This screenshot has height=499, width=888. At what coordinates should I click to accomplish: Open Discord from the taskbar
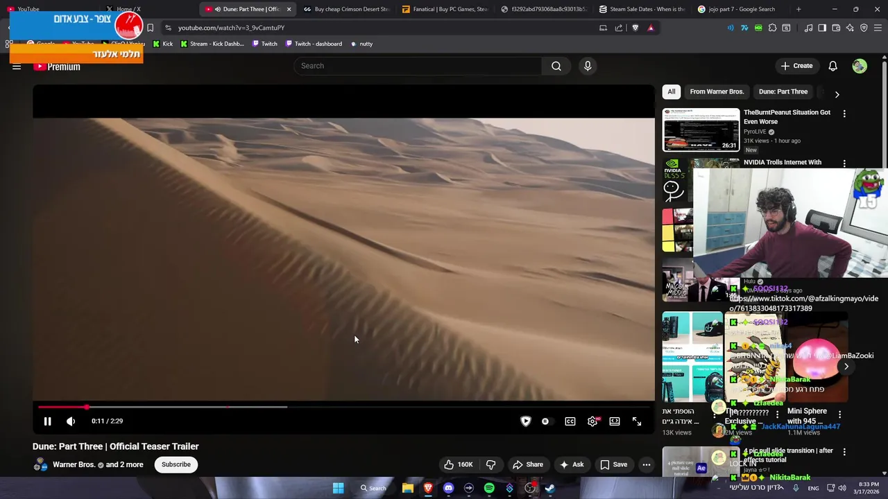pyautogui.click(x=448, y=488)
